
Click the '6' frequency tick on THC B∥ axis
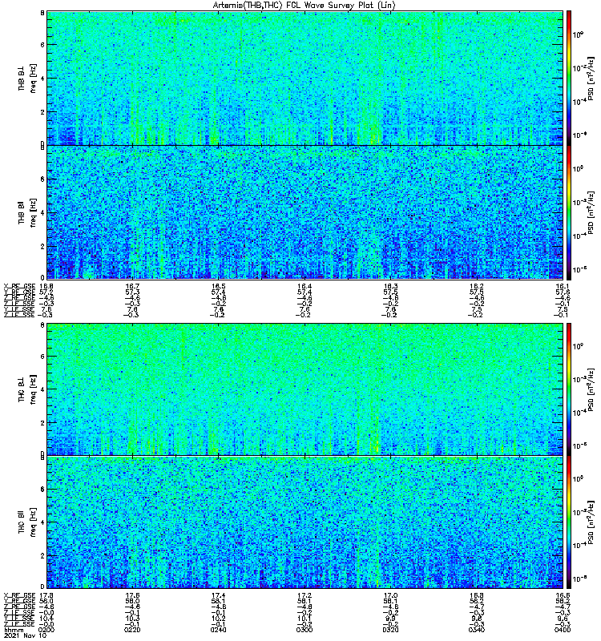[x=42, y=490]
